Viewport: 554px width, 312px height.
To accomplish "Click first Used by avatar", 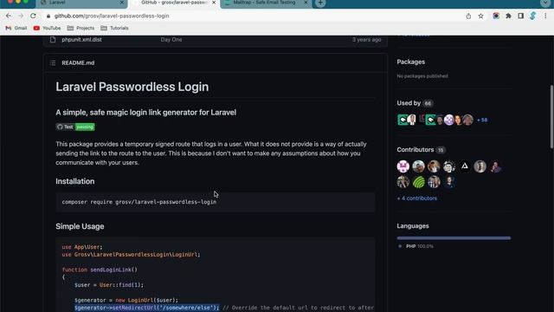I will 402,120.
